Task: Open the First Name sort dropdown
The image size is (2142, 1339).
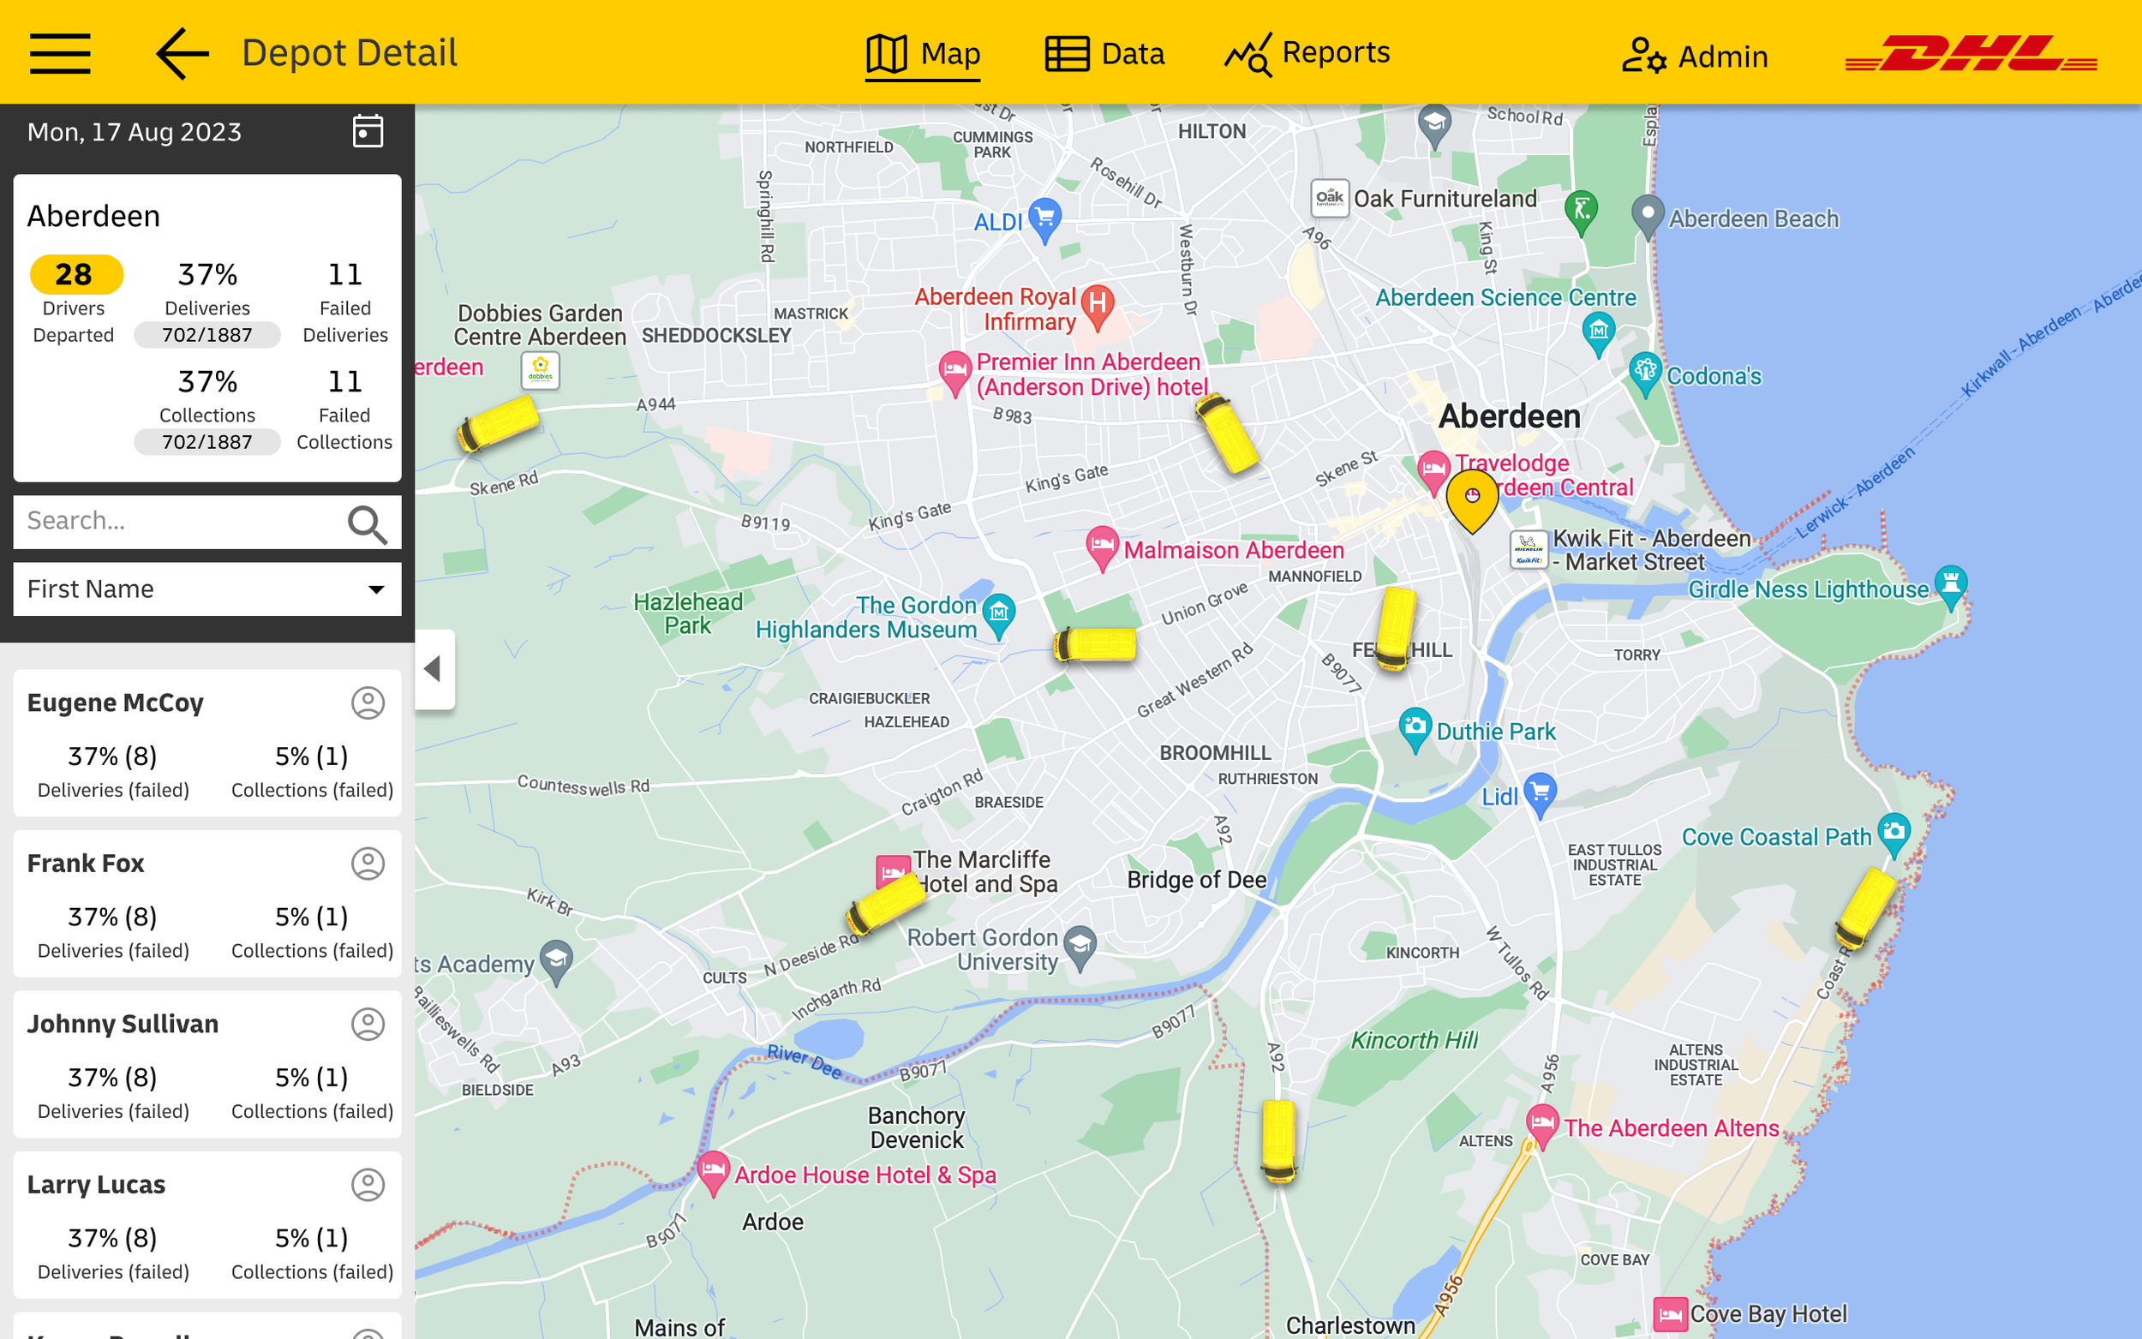Action: coord(207,589)
